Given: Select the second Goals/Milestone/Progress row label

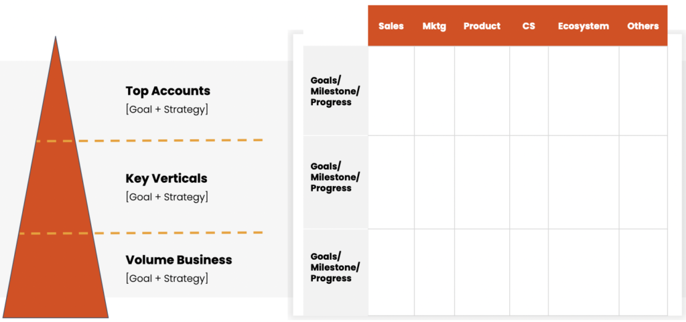Looking at the screenshot, I should tap(335, 177).
